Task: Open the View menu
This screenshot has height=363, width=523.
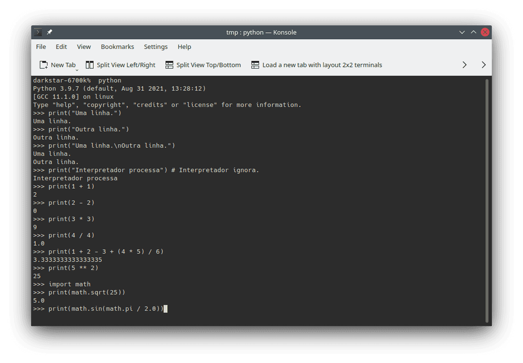Action: click(83, 46)
